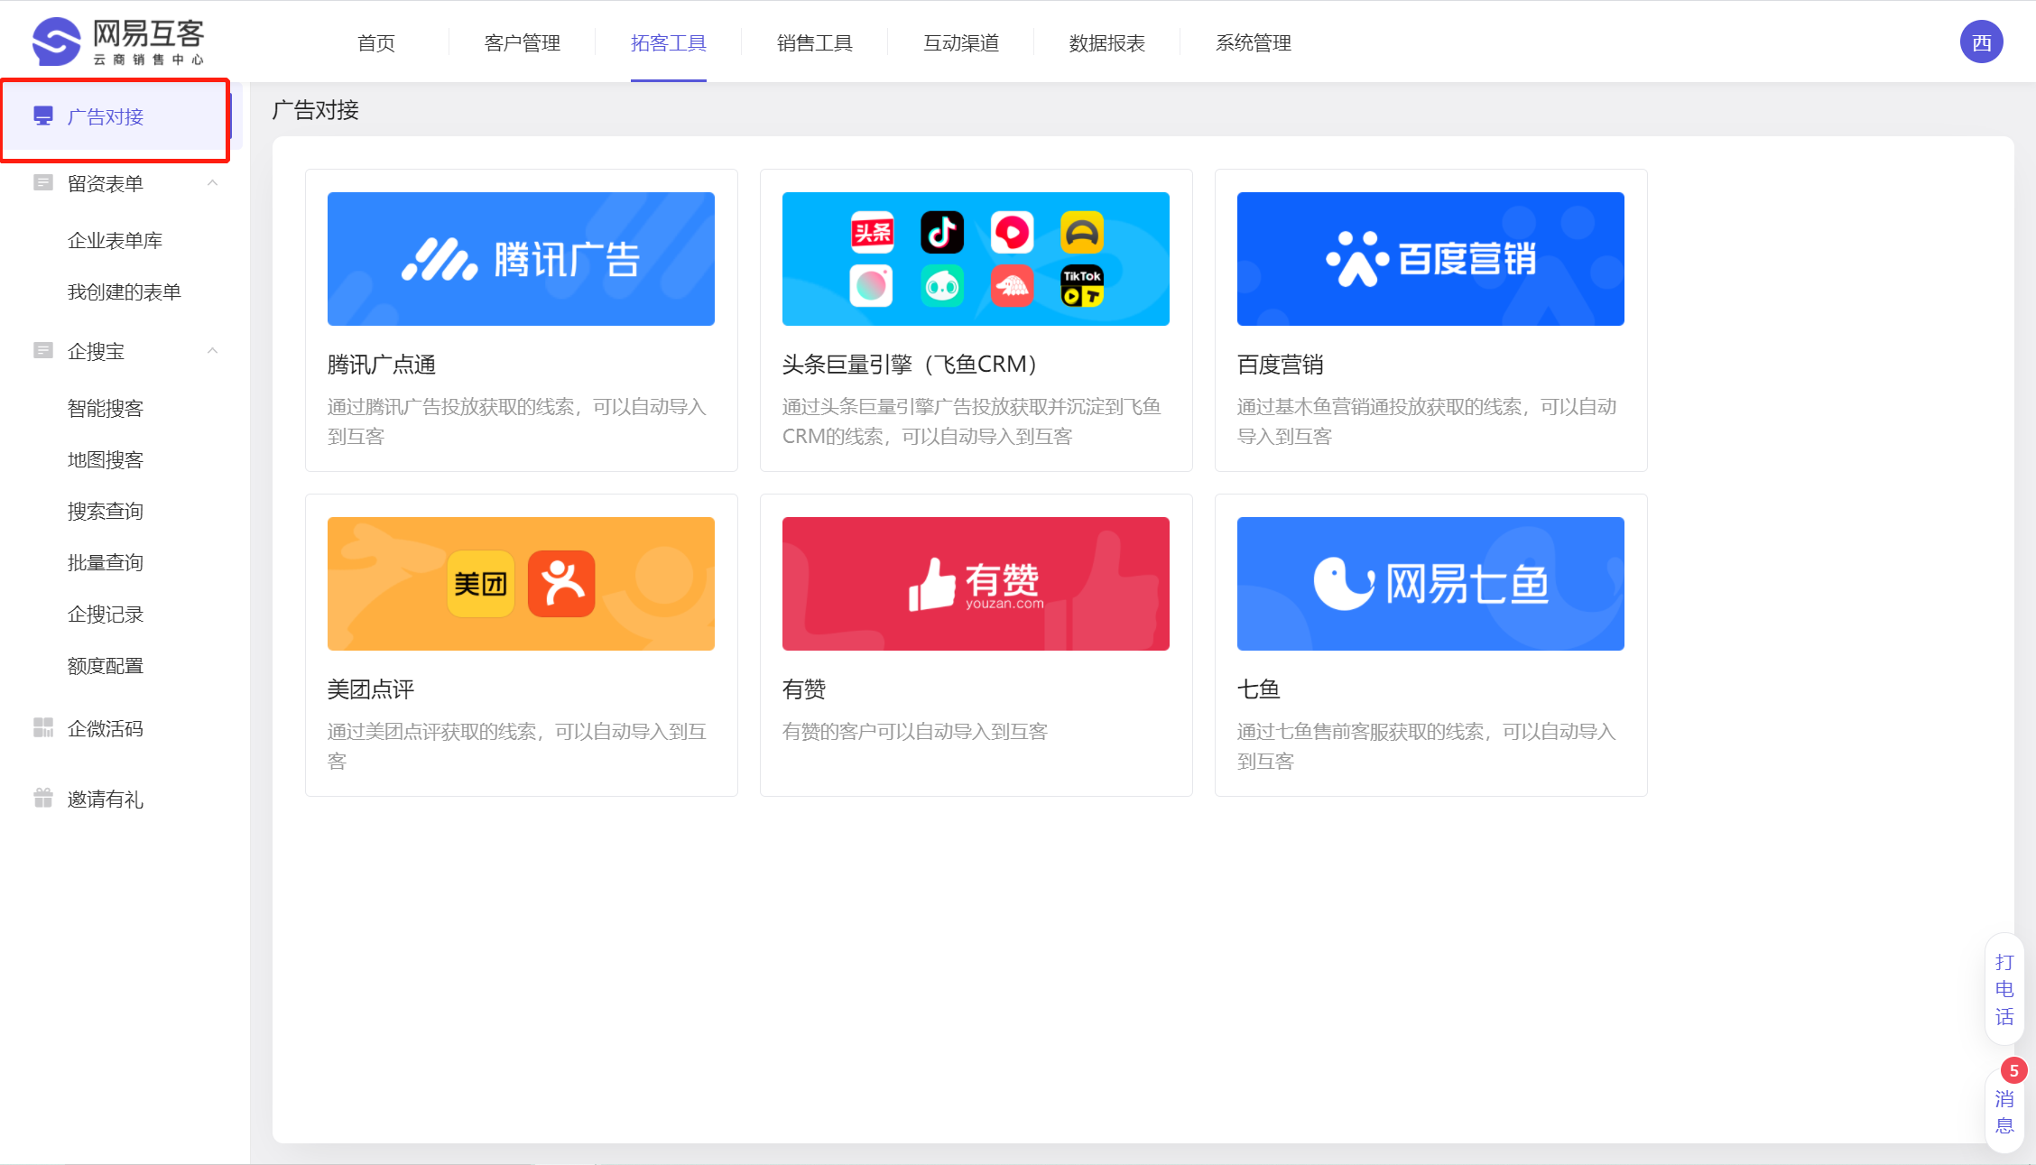
Task: Click the 轻颜 pink circle camera icon
Action: coord(872,287)
